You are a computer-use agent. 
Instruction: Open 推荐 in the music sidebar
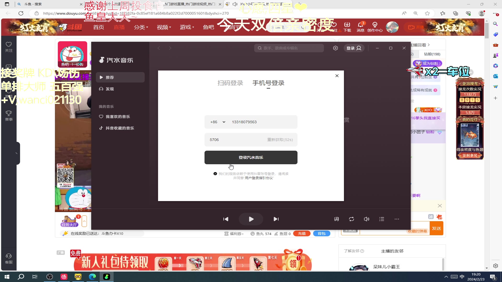click(120, 77)
